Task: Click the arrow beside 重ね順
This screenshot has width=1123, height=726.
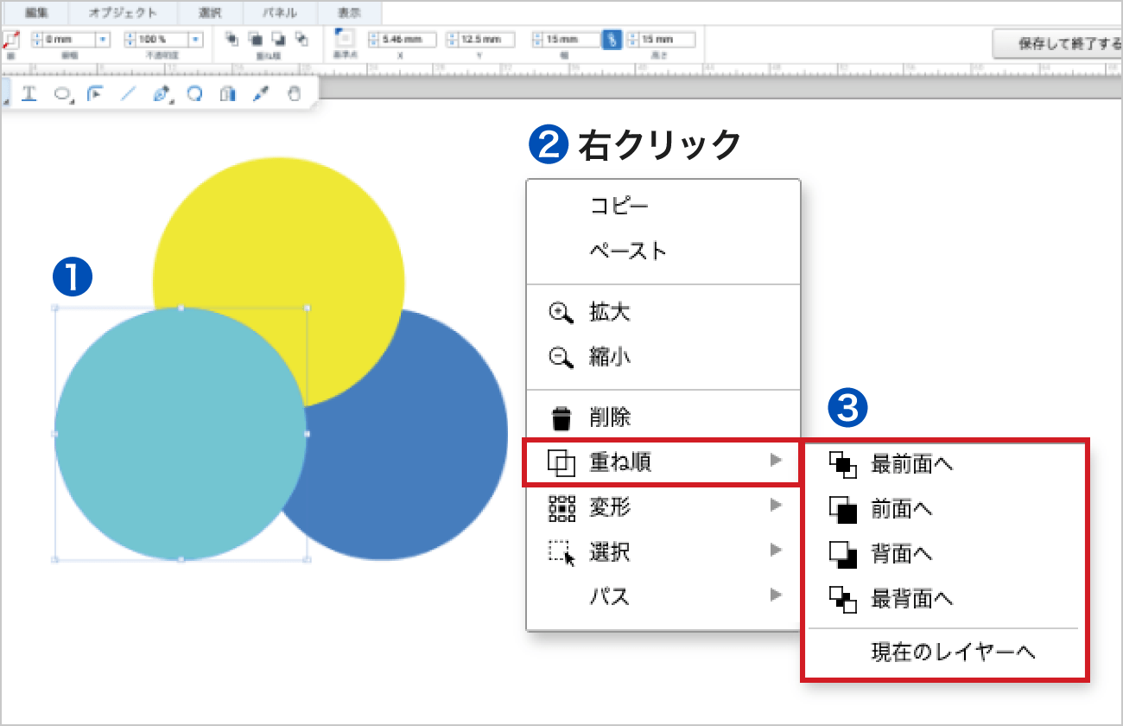Action: (x=776, y=462)
